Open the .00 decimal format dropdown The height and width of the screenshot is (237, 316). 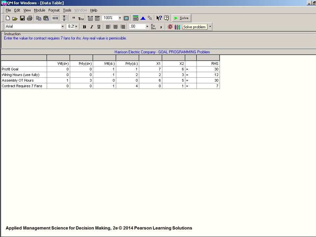click(x=147, y=26)
